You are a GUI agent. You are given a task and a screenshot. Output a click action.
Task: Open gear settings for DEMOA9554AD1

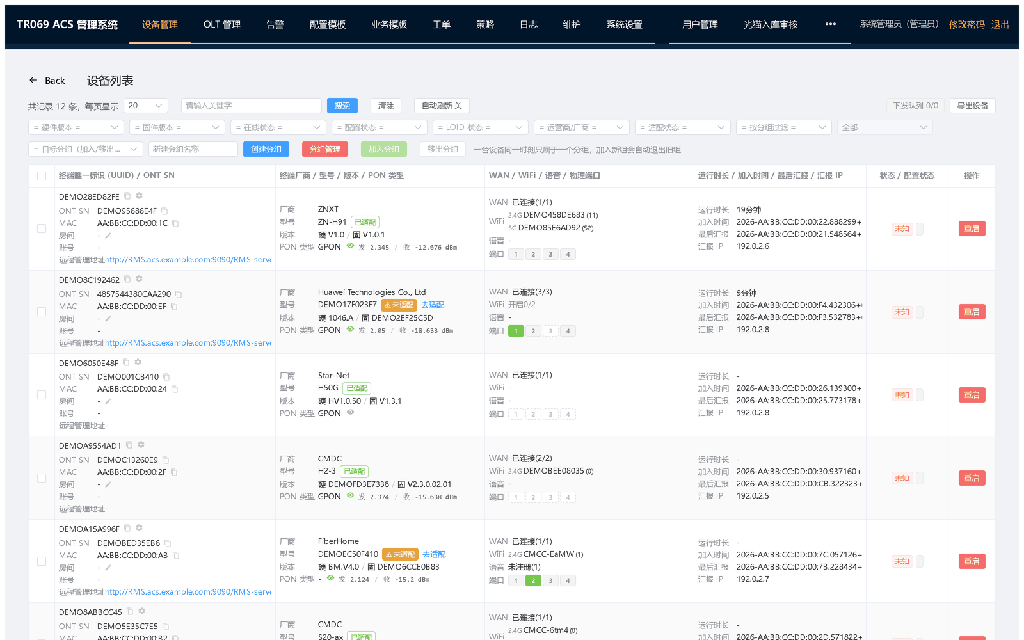[x=141, y=445]
